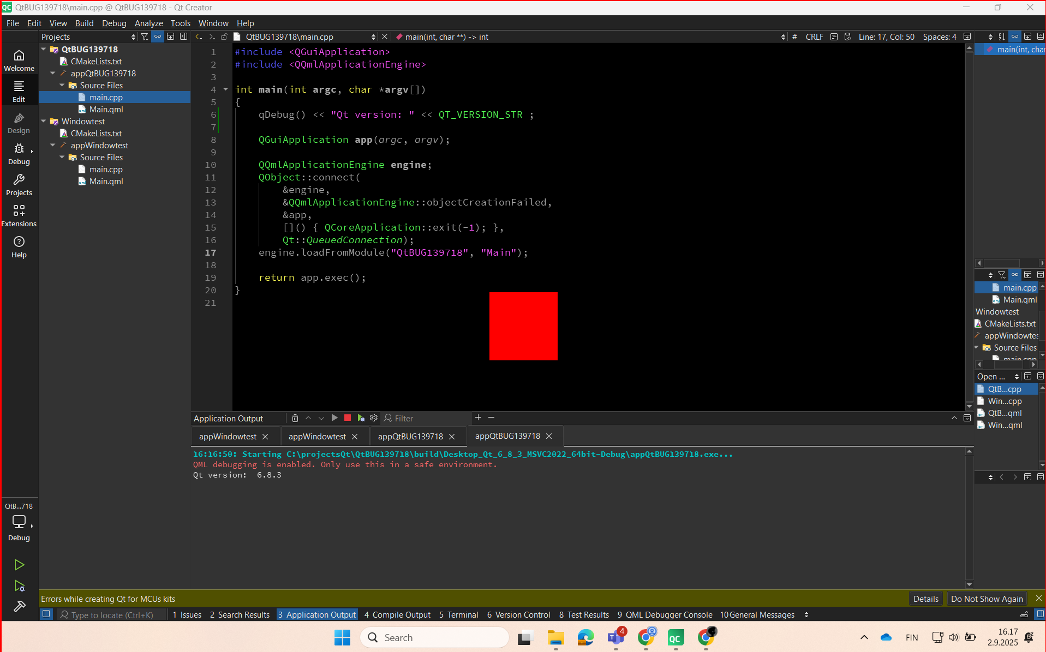This screenshot has height=652, width=1046.
Task: Open the Extensions mode
Action: point(19,216)
